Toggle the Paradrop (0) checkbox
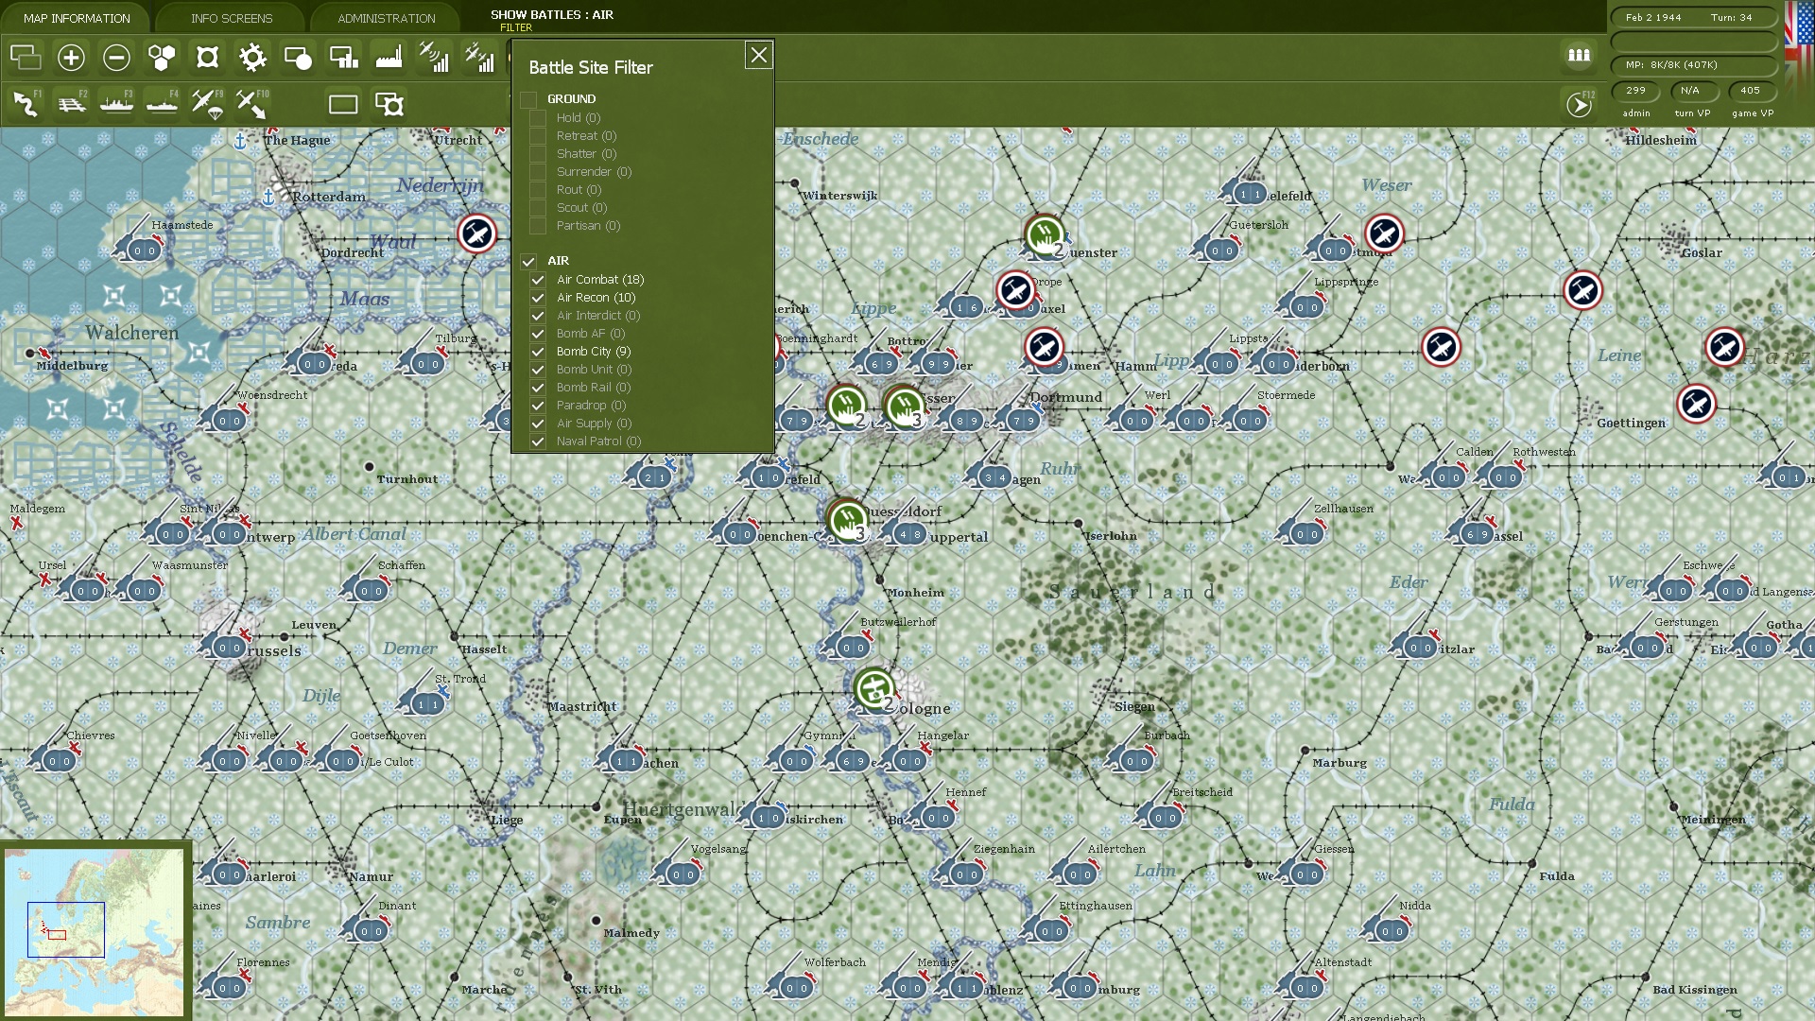 tap(538, 406)
